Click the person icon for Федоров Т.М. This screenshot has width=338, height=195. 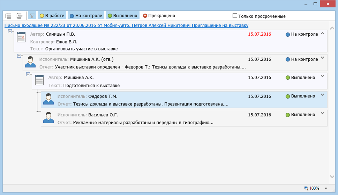tap(48, 99)
